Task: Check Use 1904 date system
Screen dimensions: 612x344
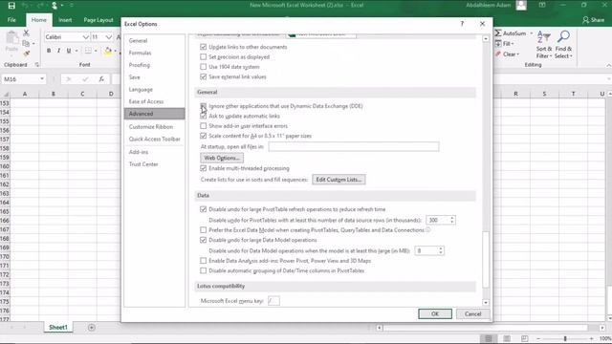Action: [204, 67]
